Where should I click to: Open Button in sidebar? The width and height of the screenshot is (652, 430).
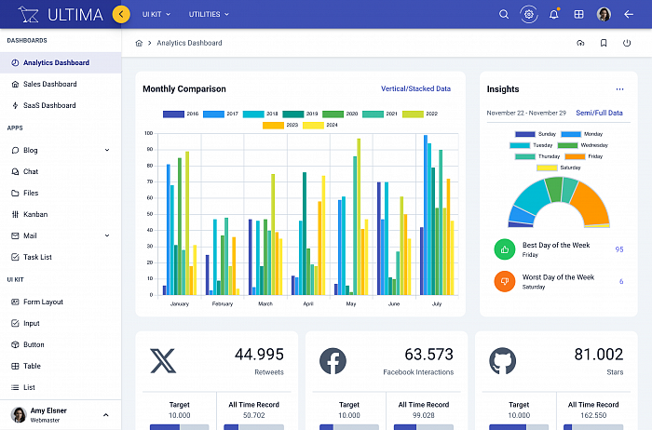61,344
